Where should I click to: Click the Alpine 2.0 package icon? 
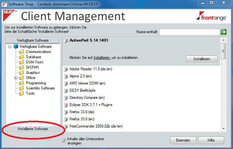pyautogui.click(x=66, y=76)
